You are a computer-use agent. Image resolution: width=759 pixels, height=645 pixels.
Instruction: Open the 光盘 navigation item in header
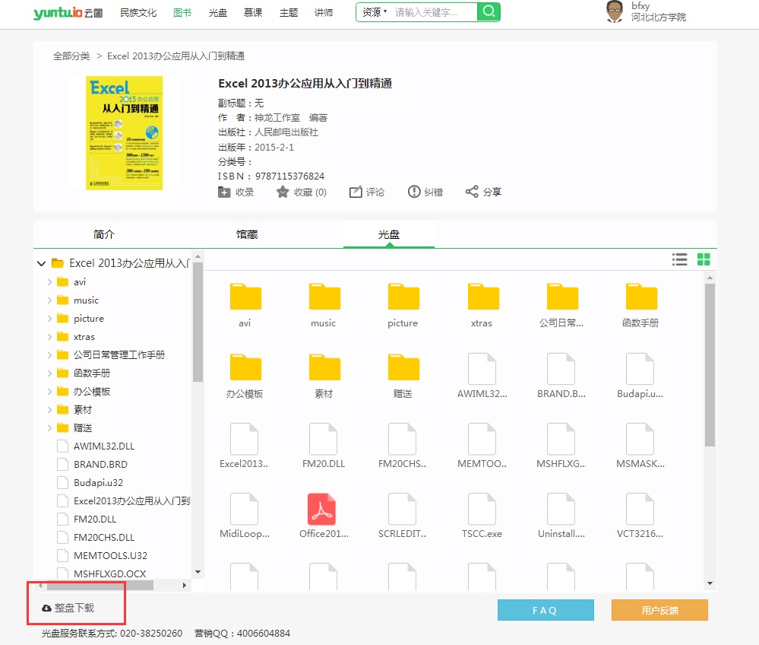(217, 13)
